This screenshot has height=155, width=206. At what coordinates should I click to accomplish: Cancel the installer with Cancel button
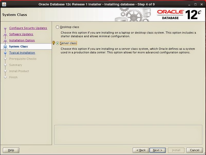click(195, 150)
